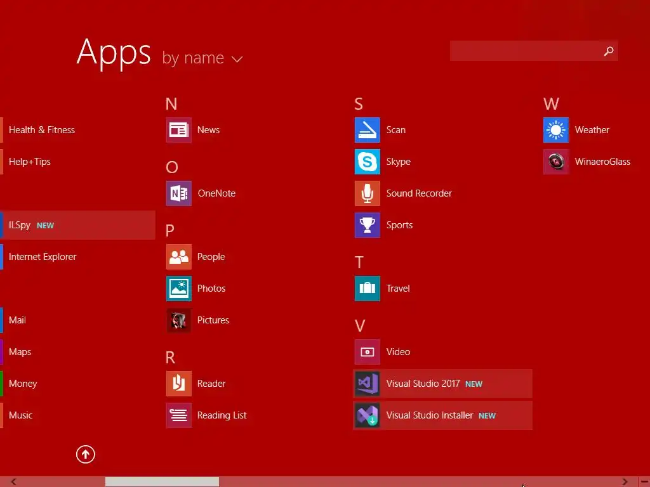Select the T group letter header

(x=359, y=263)
